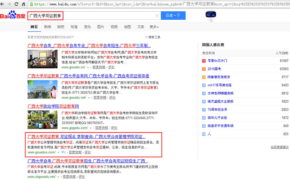Open hot search 2016国考
The image size is (290, 179).
tap(214, 69)
